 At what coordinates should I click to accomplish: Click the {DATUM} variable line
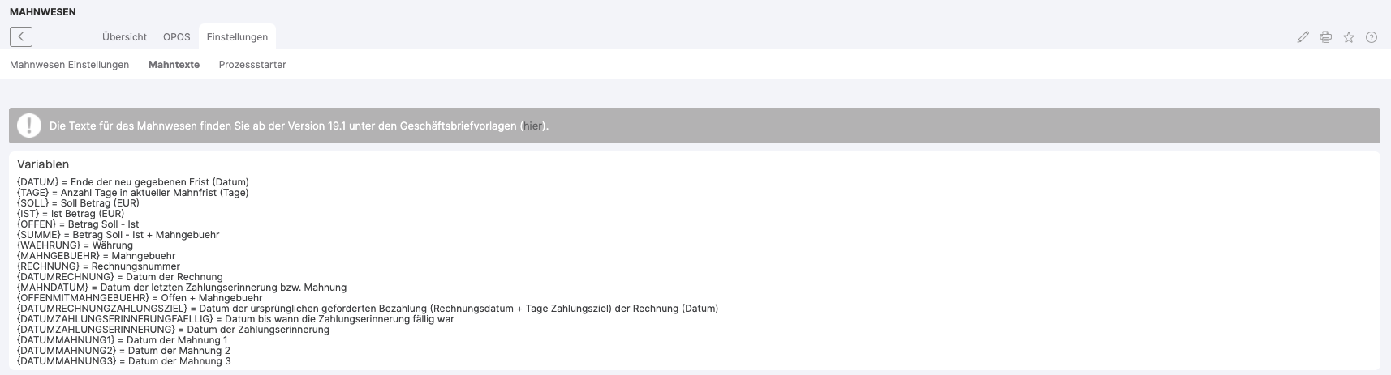(x=132, y=182)
